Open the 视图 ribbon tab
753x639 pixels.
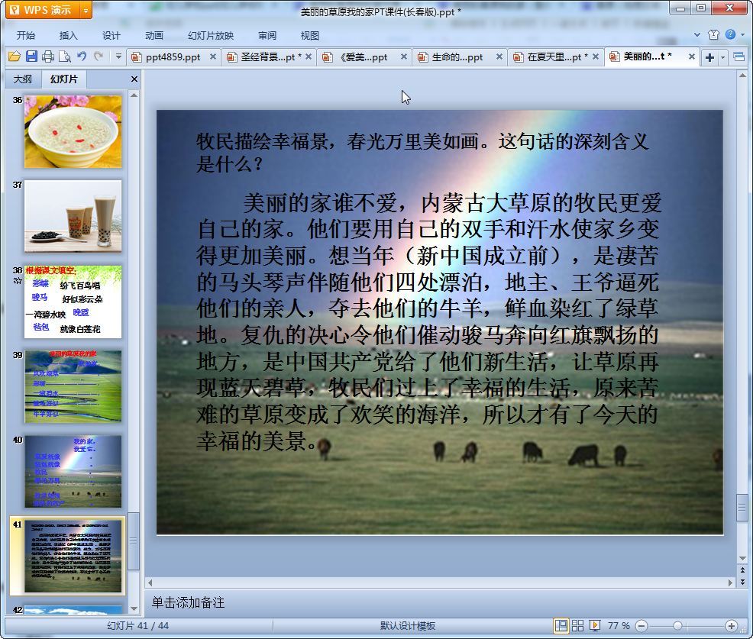pos(310,36)
